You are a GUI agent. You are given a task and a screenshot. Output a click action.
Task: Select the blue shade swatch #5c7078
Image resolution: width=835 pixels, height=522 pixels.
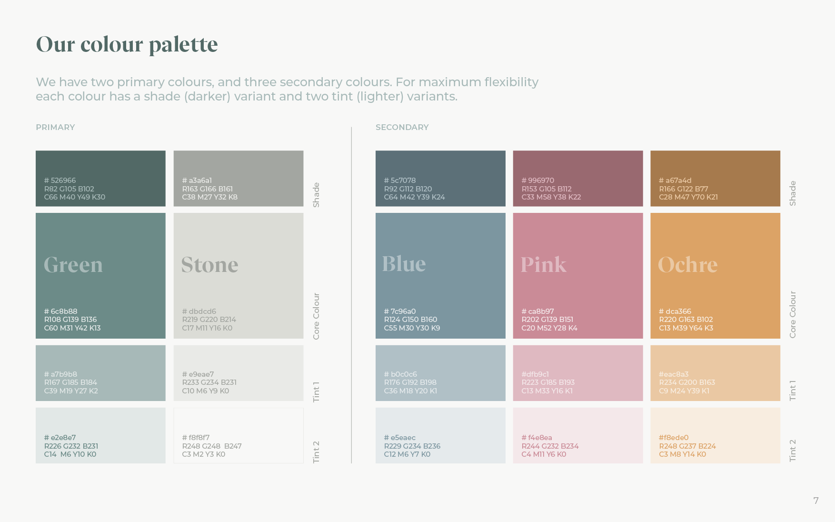point(440,178)
